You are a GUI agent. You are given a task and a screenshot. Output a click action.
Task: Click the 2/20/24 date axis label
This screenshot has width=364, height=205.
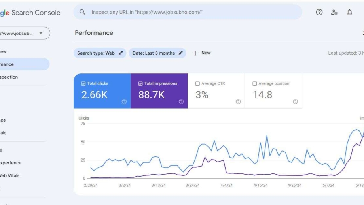tap(91, 185)
